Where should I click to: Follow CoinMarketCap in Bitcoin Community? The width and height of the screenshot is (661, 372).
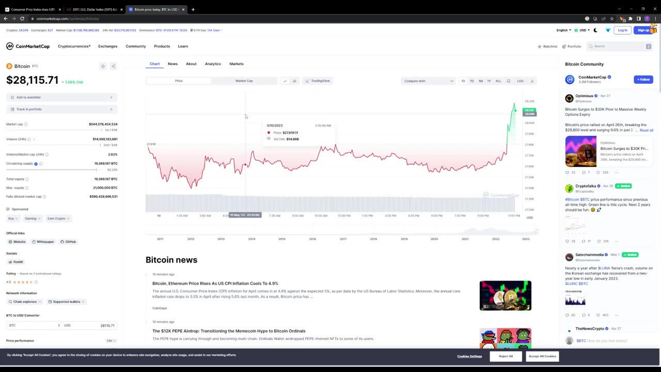click(643, 80)
